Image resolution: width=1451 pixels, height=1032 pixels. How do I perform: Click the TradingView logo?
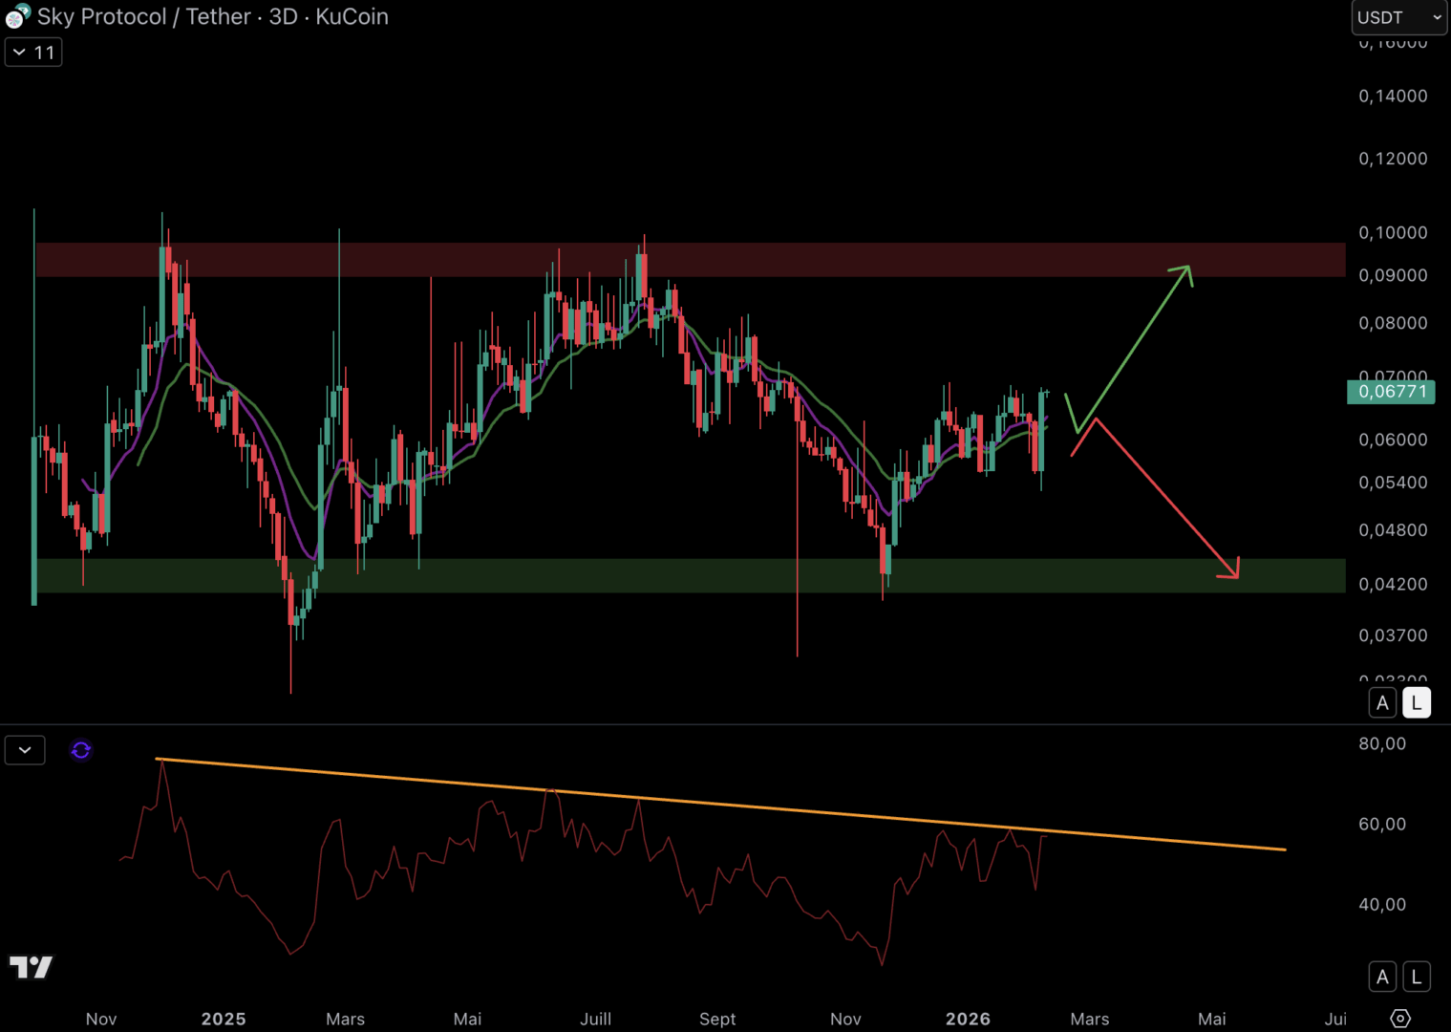pyautogui.click(x=31, y=967)
